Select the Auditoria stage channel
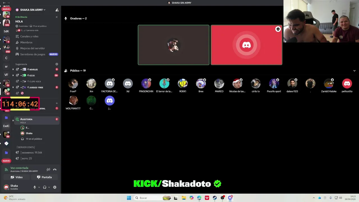Screen dimensions: 359x202 click(x=36, y=121)
